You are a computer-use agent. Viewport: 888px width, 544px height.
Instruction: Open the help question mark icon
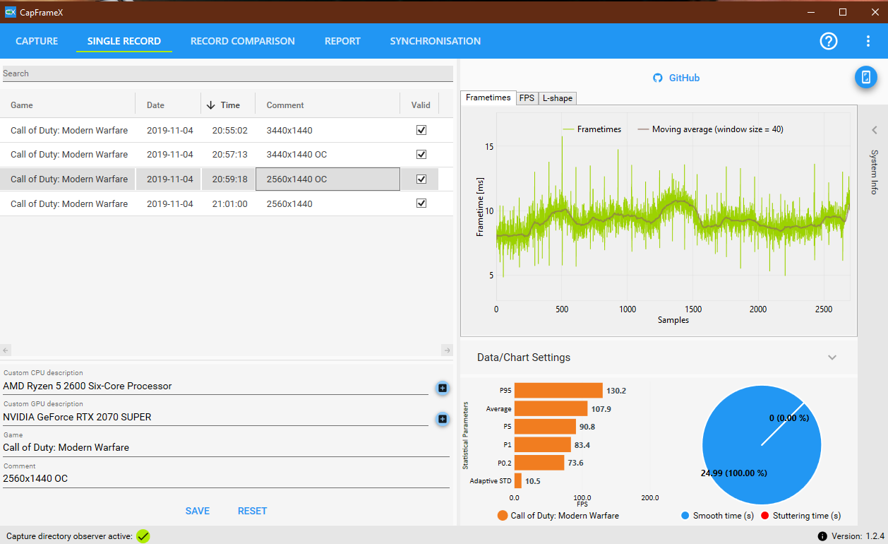point(828,41)
